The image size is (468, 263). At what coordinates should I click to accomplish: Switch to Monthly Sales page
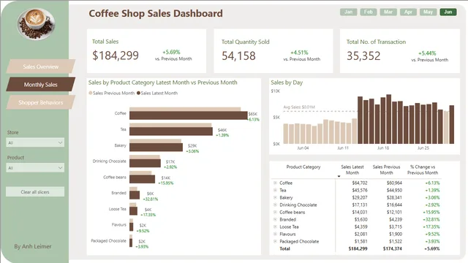coord(41,85)
